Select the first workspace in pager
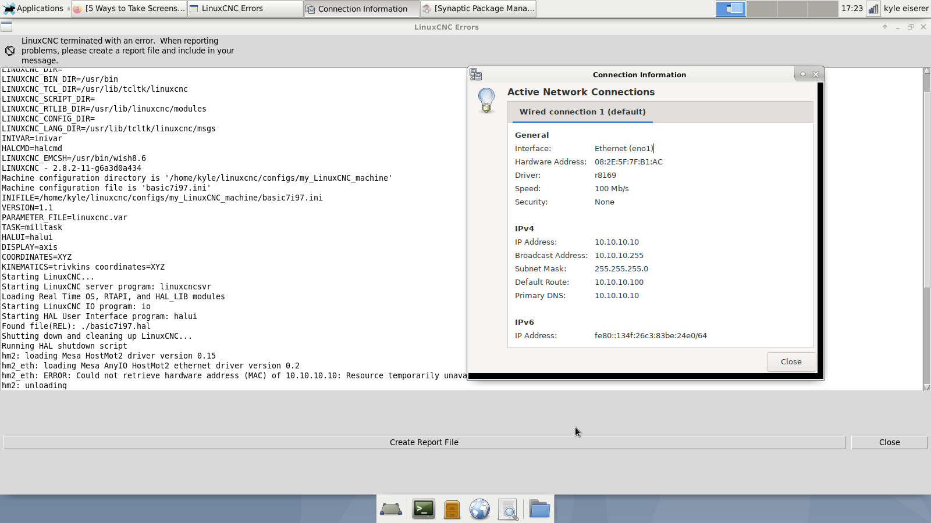The height and width of the screenshot is (523, 931). [x=731, y=8]
